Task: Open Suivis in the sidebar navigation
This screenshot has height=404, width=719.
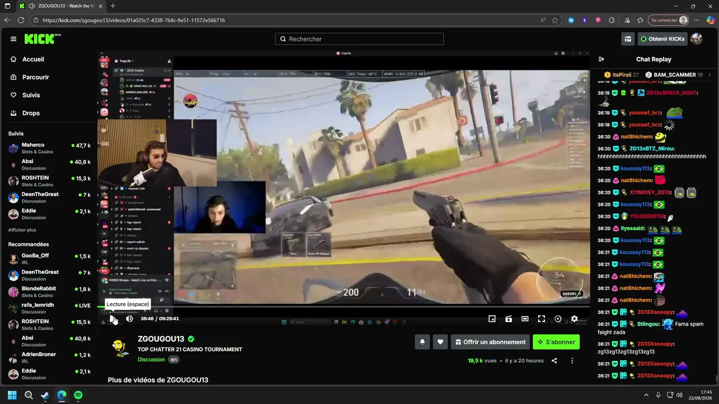Action: [x=31, y=95]
